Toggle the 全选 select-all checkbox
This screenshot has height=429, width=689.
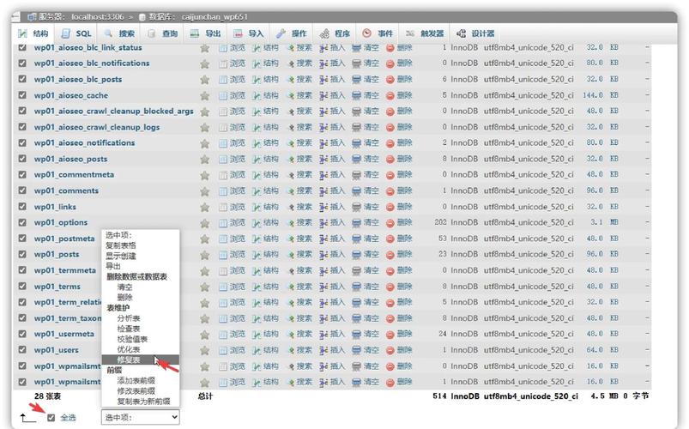(51, 417)
